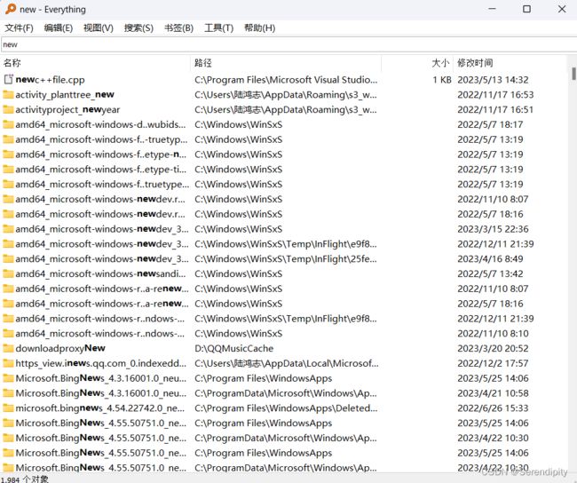The width and height of the screenshot is (577, 483).
Task: Click date 2023/3/20 20:52
Action: [x=493, y=348]
